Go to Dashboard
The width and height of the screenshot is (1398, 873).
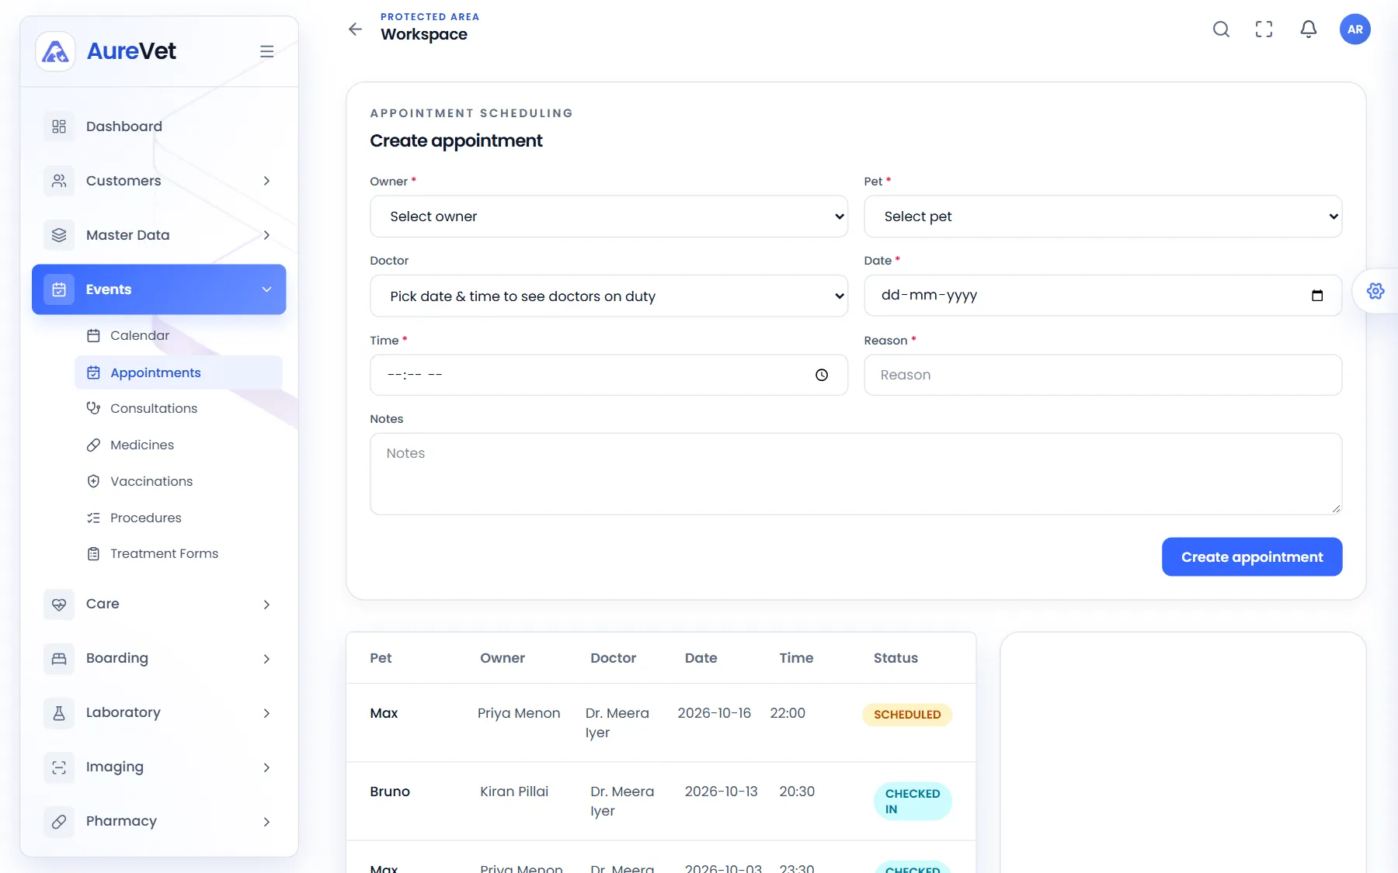coord(159,126)
